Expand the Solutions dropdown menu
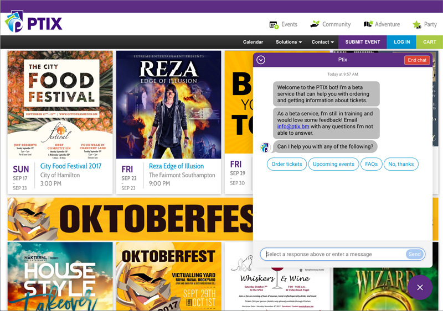This screenshot has width=443, height=311. click(289, 42)
